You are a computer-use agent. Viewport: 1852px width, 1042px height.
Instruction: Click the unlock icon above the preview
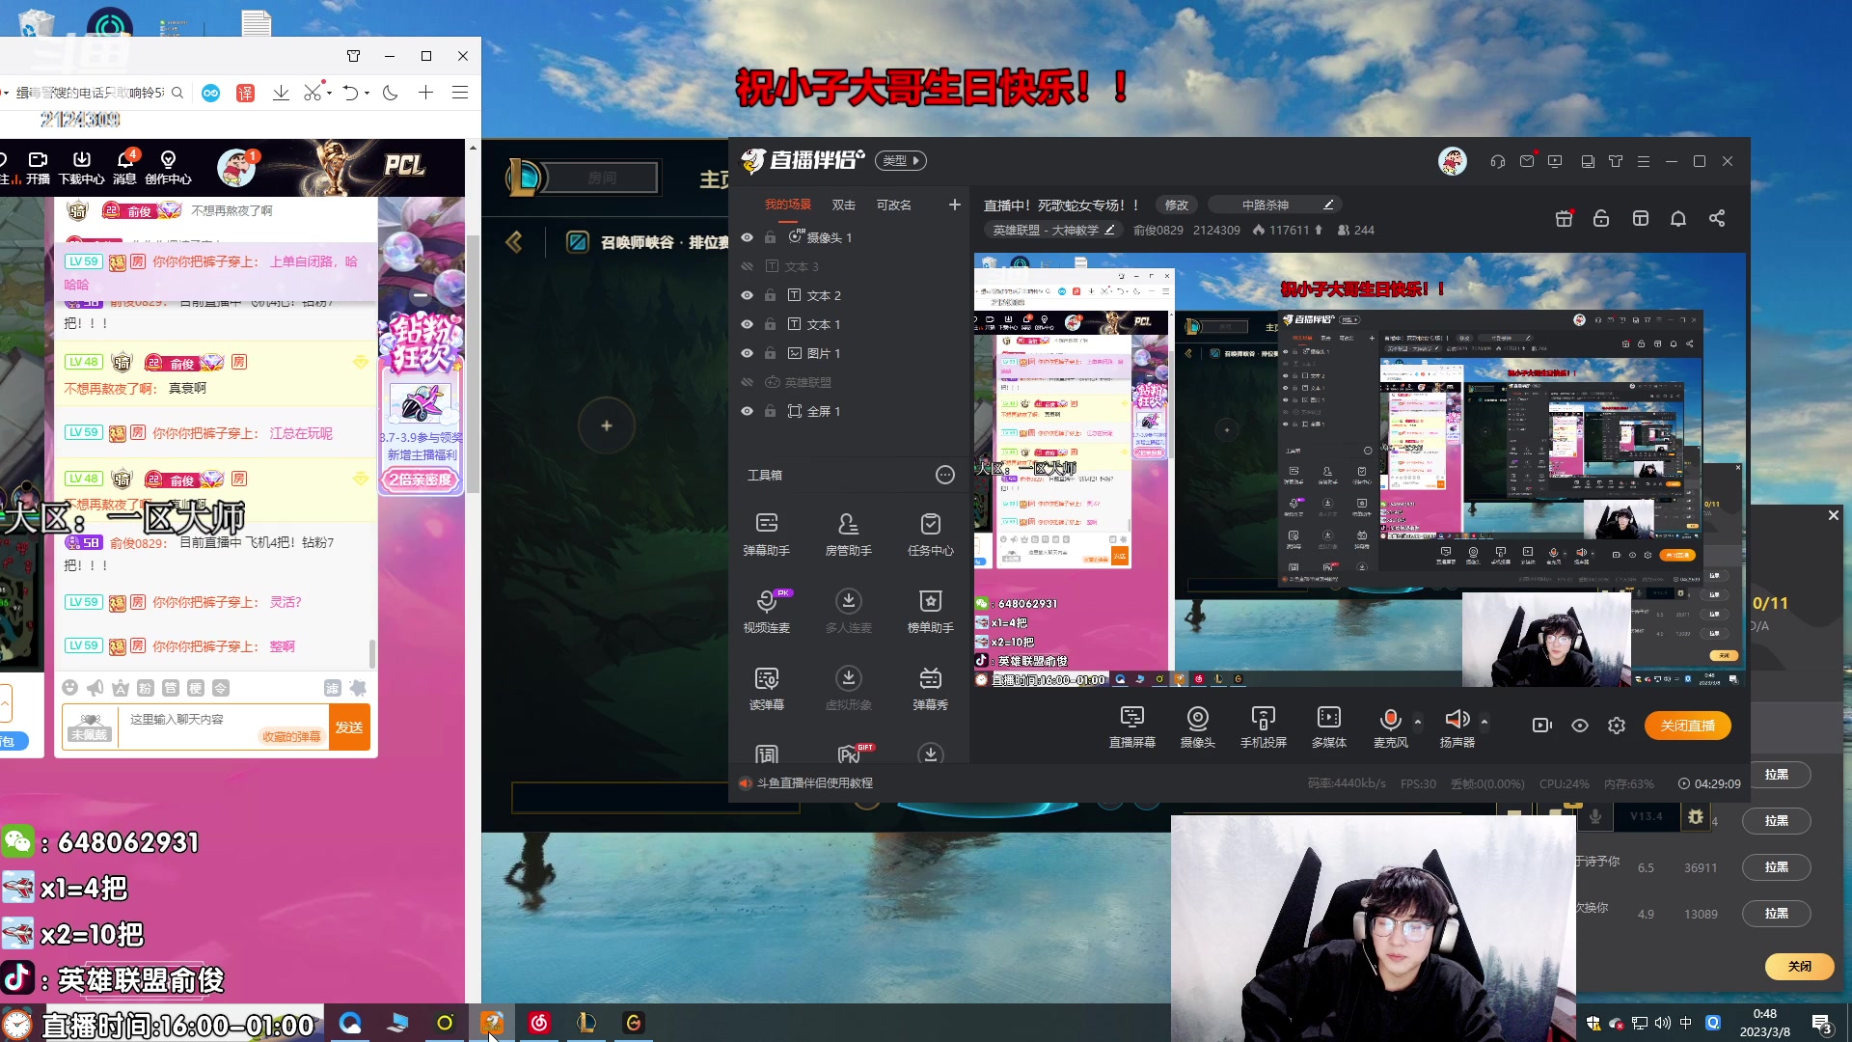(x=1601, y=219)
